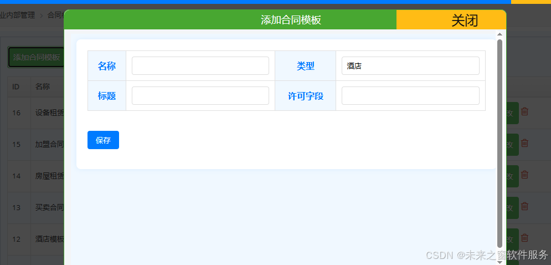Click the 添加合同模板 dialog title
551x265 pixels.
pos(291,20)
